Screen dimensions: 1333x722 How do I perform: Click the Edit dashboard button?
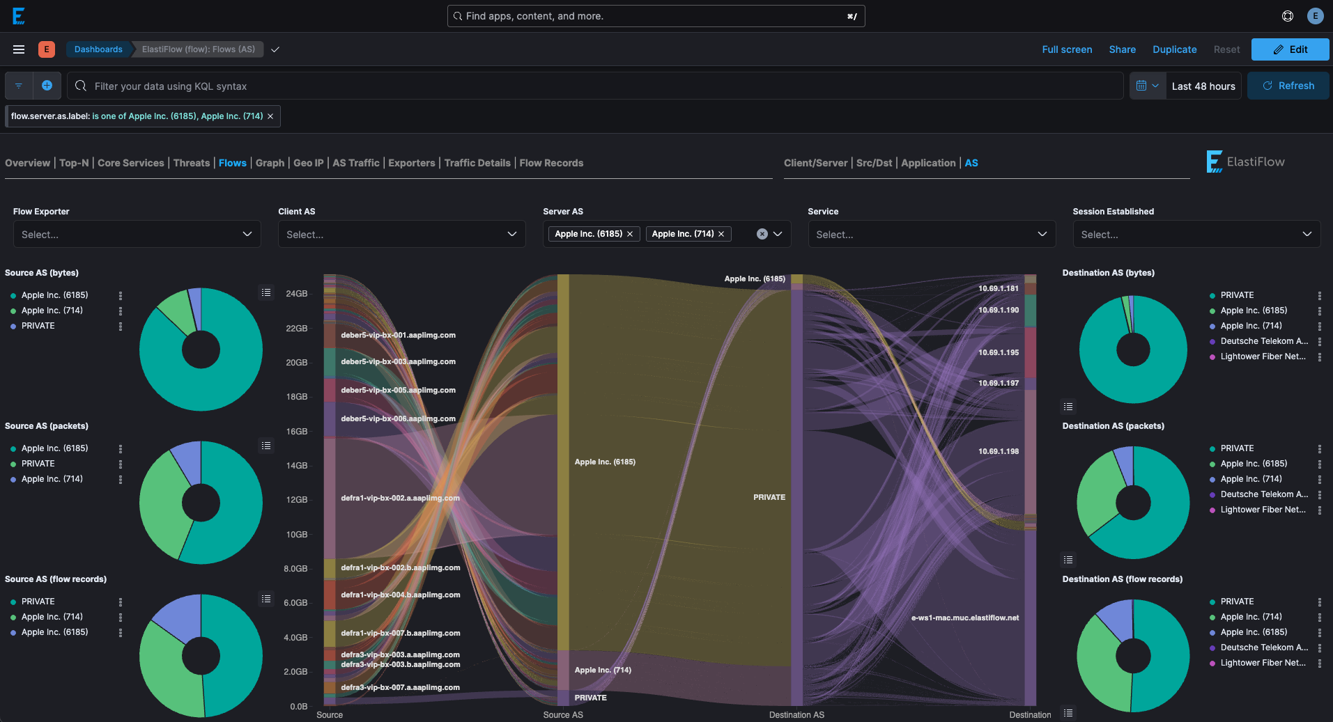point(1290,49)
